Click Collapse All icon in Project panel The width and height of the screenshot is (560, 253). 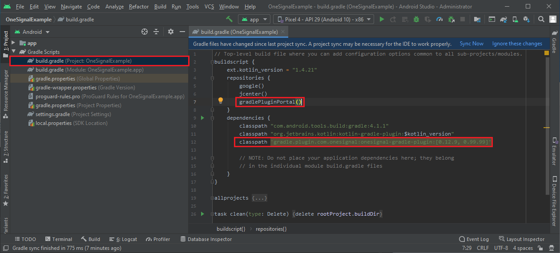[x=156, y=32]
